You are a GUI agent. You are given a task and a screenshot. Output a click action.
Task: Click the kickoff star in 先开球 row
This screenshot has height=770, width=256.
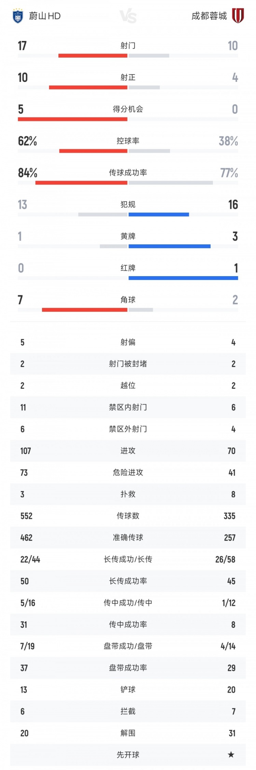[231, 755]
